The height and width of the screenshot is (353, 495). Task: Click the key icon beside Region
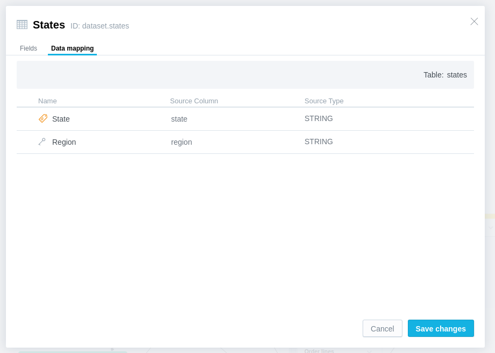click(x=42, y=142)
